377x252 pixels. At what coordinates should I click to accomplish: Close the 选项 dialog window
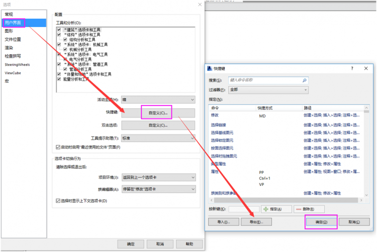click(200, 5)
